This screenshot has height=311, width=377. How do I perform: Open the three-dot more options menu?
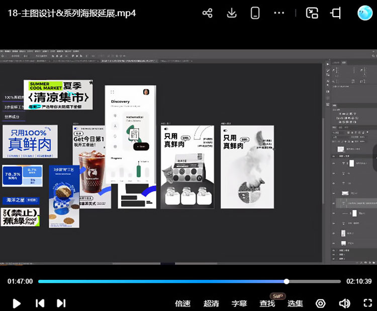coord(279,13)
